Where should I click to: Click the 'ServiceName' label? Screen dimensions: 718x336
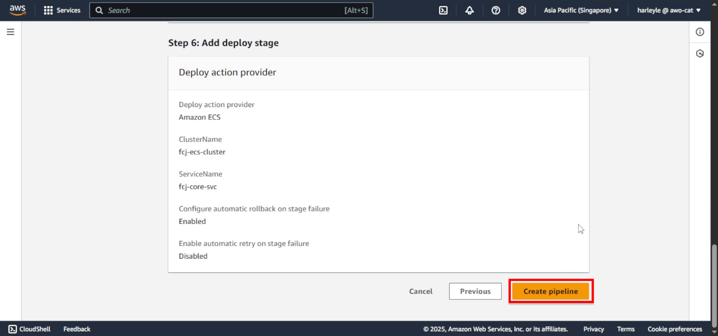200,174
